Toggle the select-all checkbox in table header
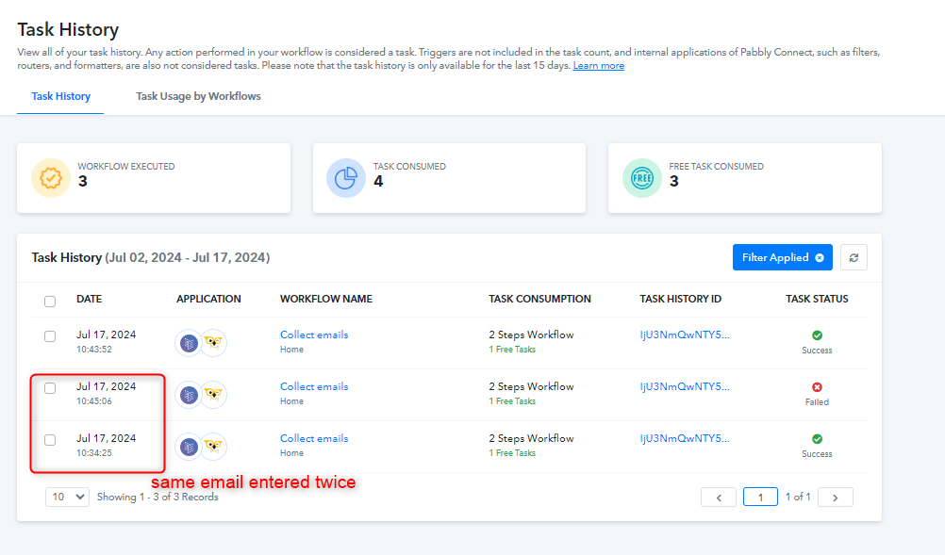 tap(50, 301)
